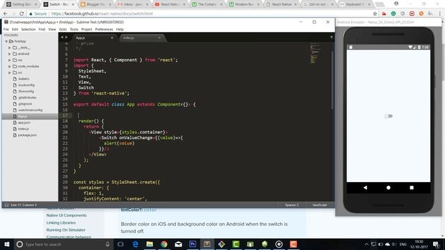Open the Preferences menu
The height and width of the screenshot is (250, 445).
pos(104,29)
